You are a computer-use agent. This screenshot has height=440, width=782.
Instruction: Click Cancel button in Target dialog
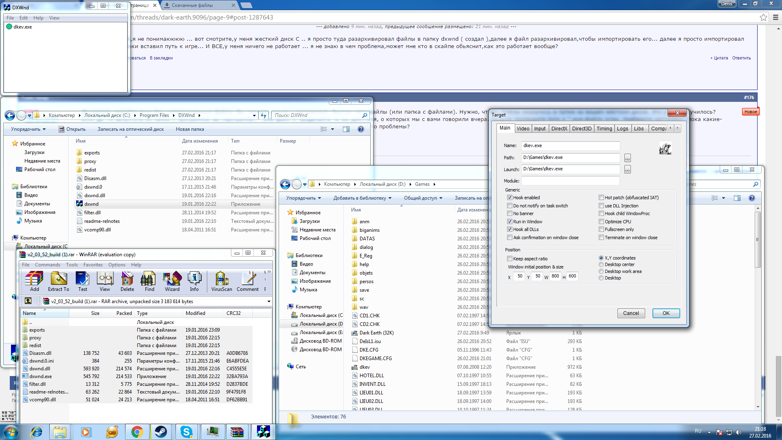point(631,313)
